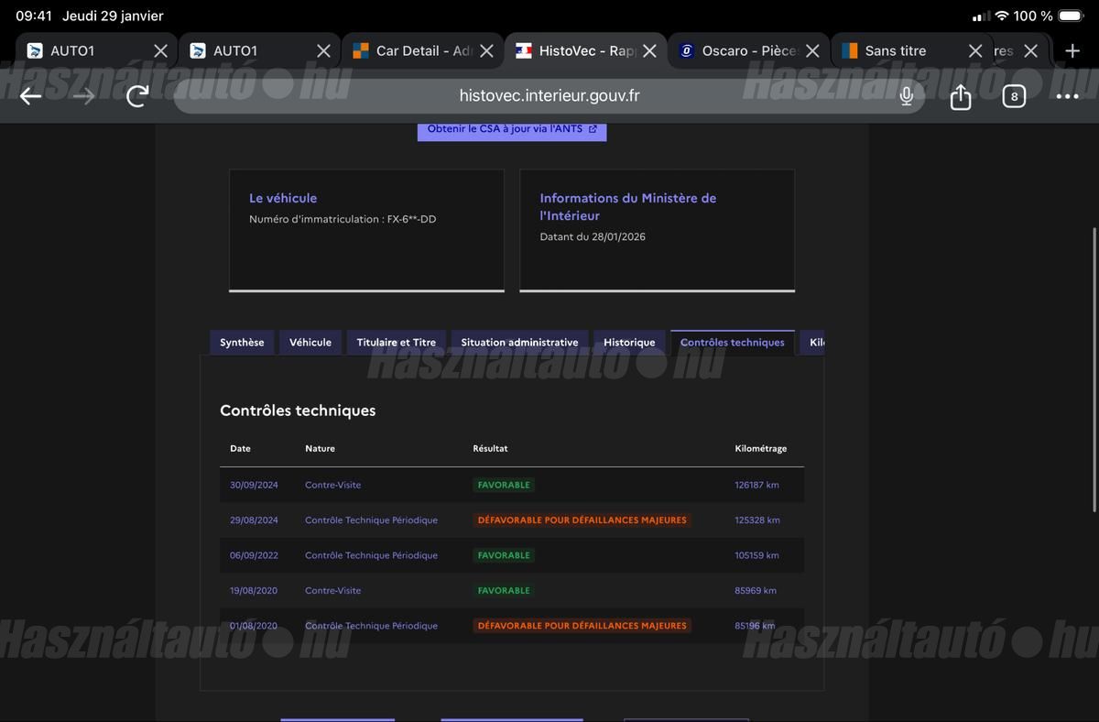Screen dimensions: 1099x722
Task: Close the second AUTO1 tab
Action: pos(323,51)
